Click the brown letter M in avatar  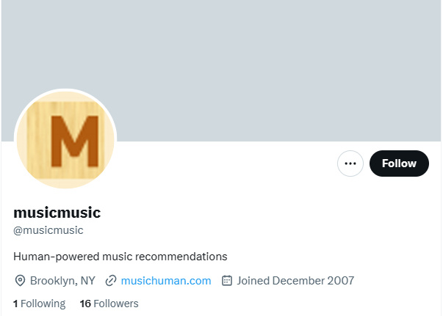(x=68, y=139)
